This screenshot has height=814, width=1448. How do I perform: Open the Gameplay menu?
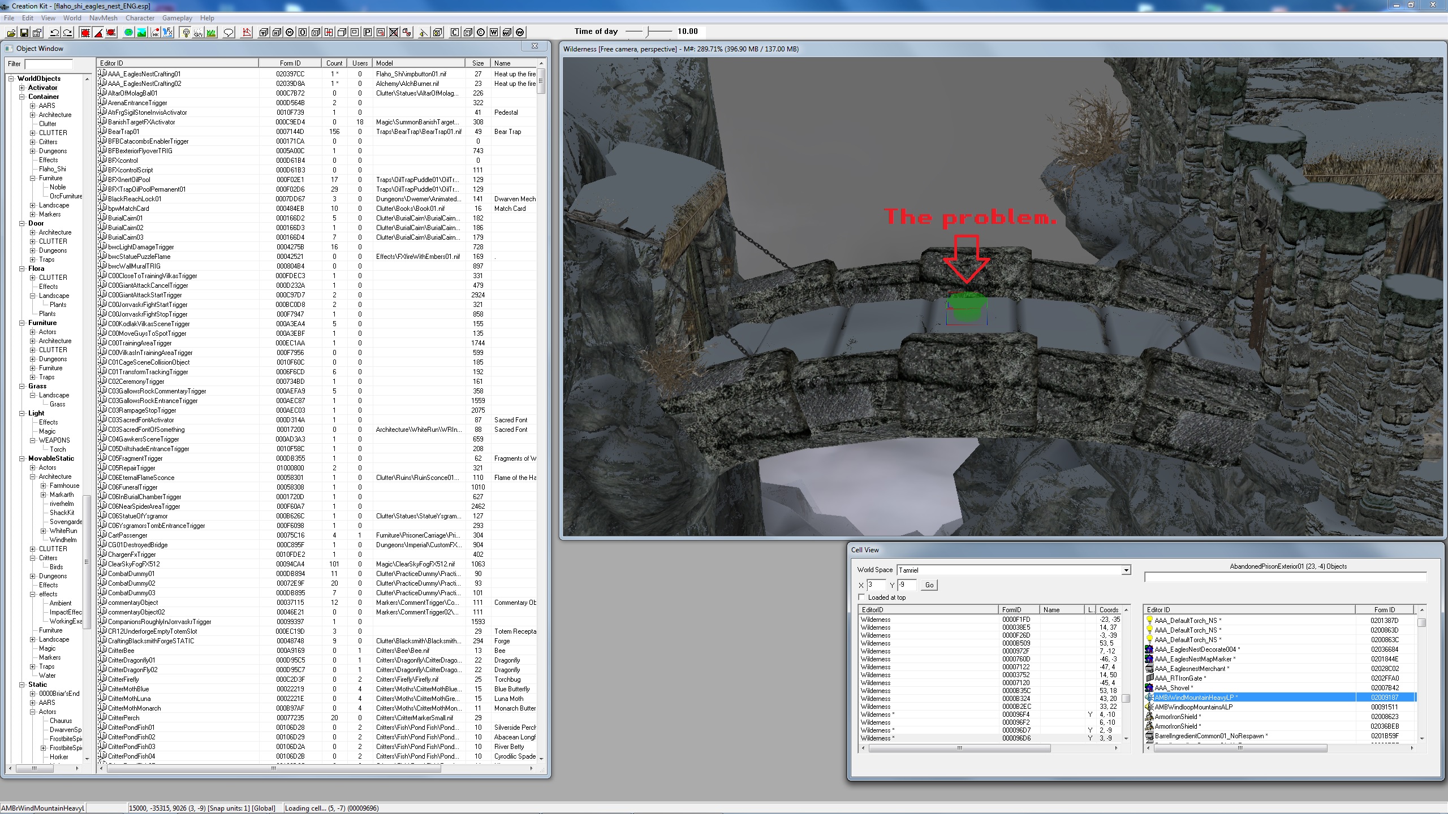pos(177,18)
